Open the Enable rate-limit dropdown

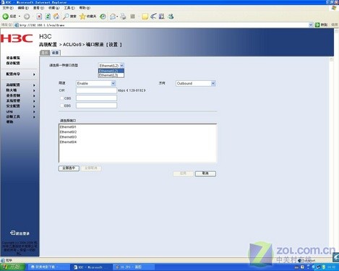coord(96,83)
